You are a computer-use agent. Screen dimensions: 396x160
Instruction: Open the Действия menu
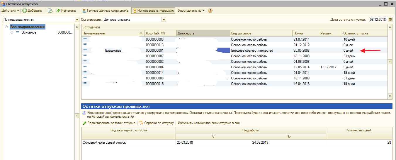pos(10,11)
